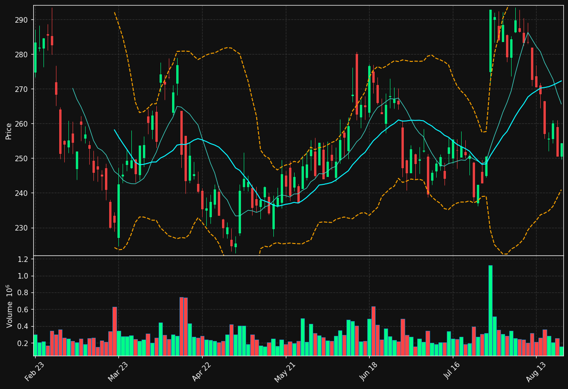Click the 'Price' axis title
568x389 pixels.
[8, 131]
